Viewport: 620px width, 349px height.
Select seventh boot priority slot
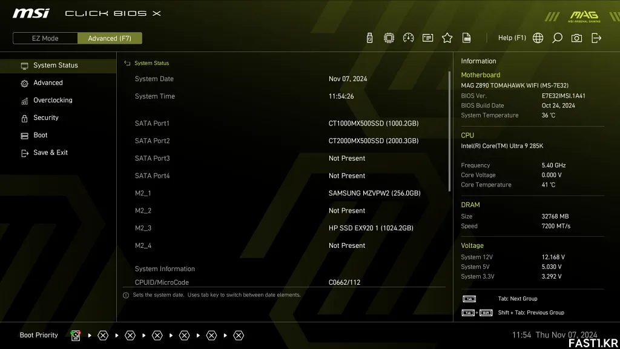coord(239,336)
